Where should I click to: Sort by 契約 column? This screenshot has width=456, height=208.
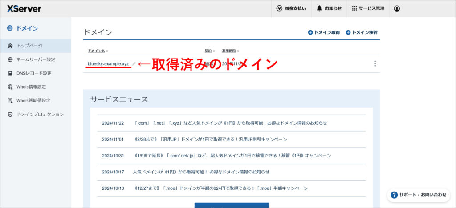point(210,51)
